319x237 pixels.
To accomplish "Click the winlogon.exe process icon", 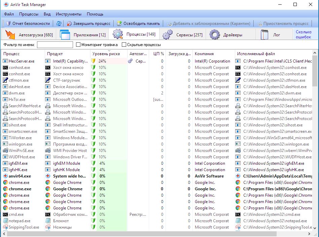I will point(5,144).
